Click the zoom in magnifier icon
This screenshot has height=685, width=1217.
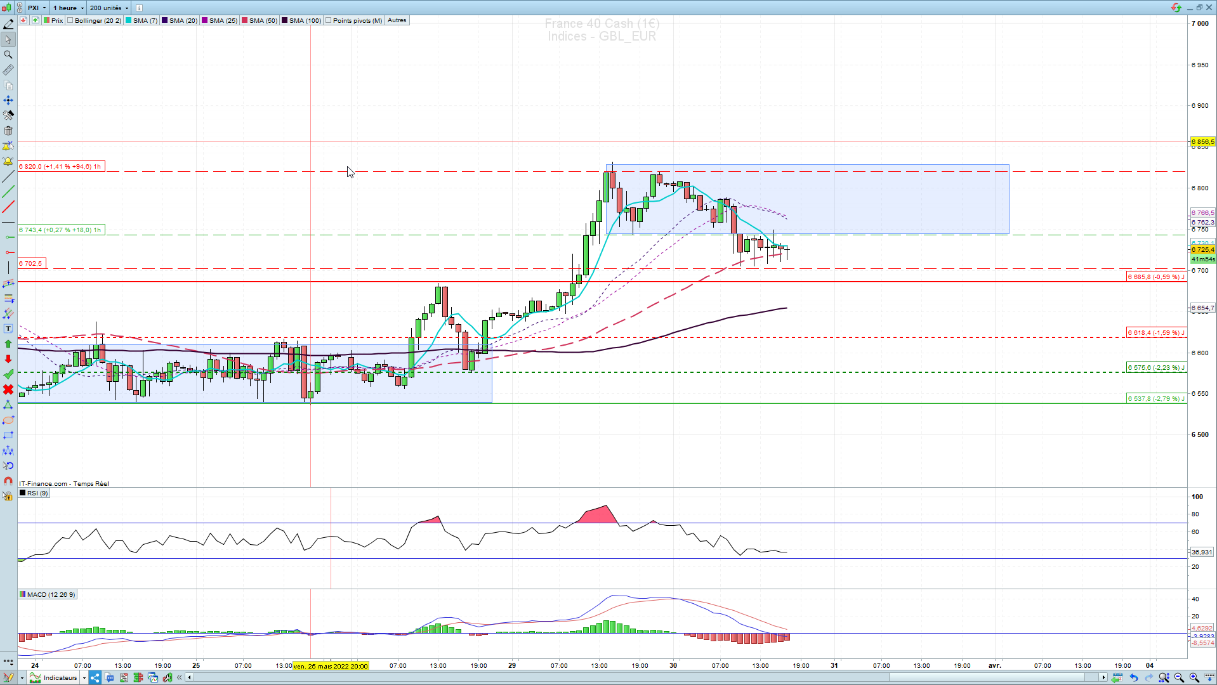click(1194, 677)
